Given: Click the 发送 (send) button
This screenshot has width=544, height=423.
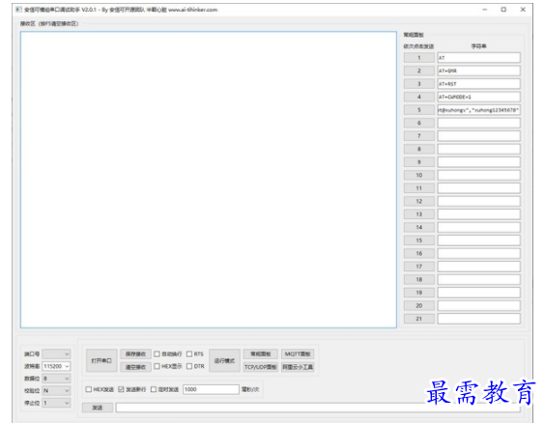Looking at the screenshot, I should click(98, 408).
